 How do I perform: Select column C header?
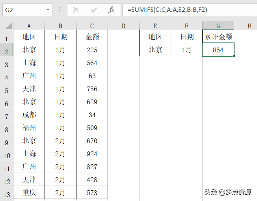tap(92, 26)
